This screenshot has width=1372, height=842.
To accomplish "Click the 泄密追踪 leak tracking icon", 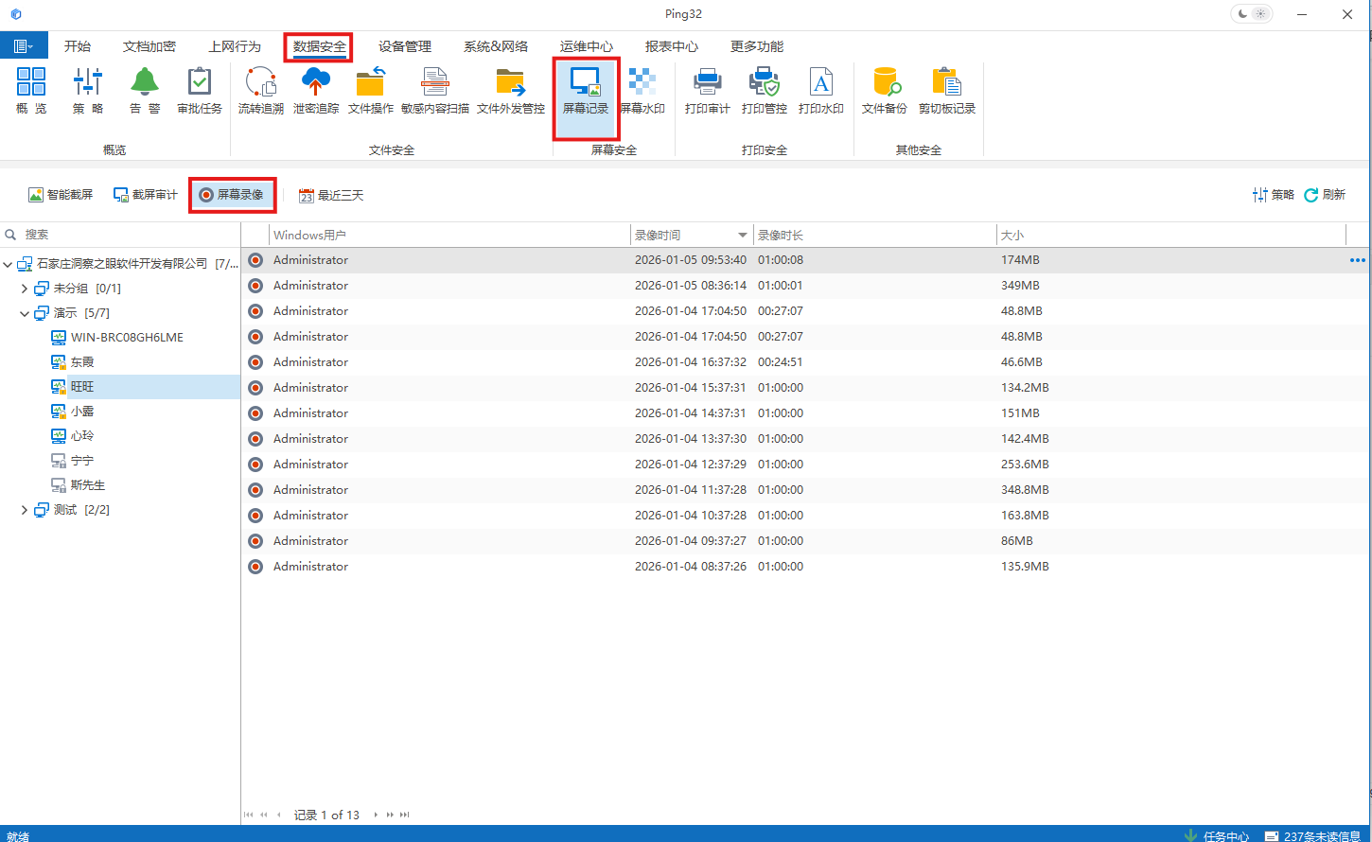I will coord(315,92).
